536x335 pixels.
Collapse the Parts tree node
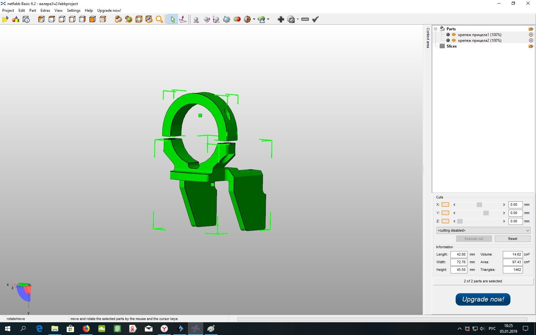435,29
